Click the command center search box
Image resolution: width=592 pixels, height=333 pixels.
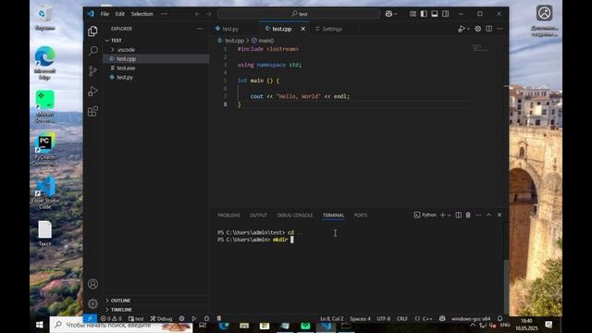click(299, 14)
